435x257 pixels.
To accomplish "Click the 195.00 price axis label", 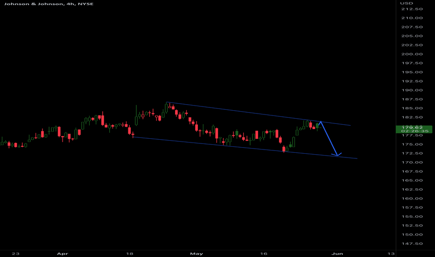I will click(x=412, y=72).
